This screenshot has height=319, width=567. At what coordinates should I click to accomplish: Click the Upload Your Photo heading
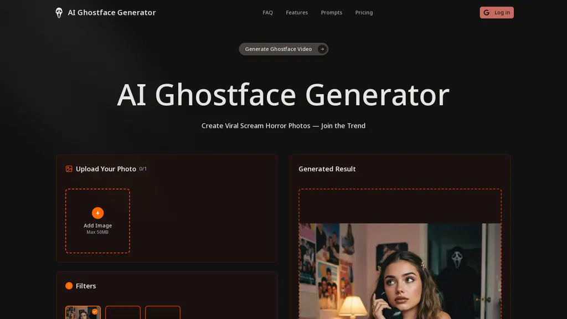106,169
